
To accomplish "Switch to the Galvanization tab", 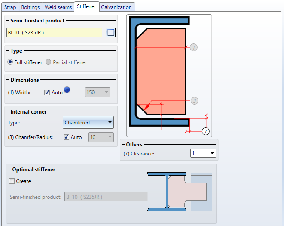I will click(x=116, y=7).
